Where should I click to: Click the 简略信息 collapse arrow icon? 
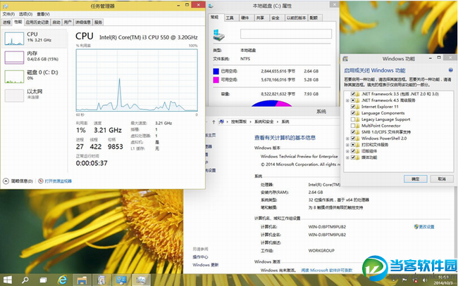click(x=6, y=181)
